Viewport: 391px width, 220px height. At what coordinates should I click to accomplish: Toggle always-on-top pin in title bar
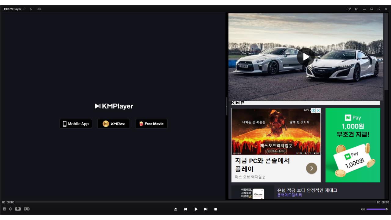pos(350,9)
